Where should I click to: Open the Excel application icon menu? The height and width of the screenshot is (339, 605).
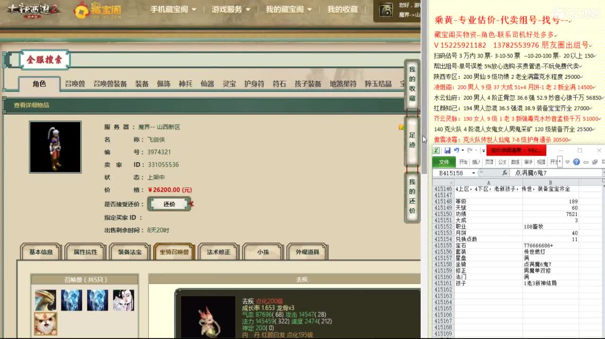coord(436,151)
